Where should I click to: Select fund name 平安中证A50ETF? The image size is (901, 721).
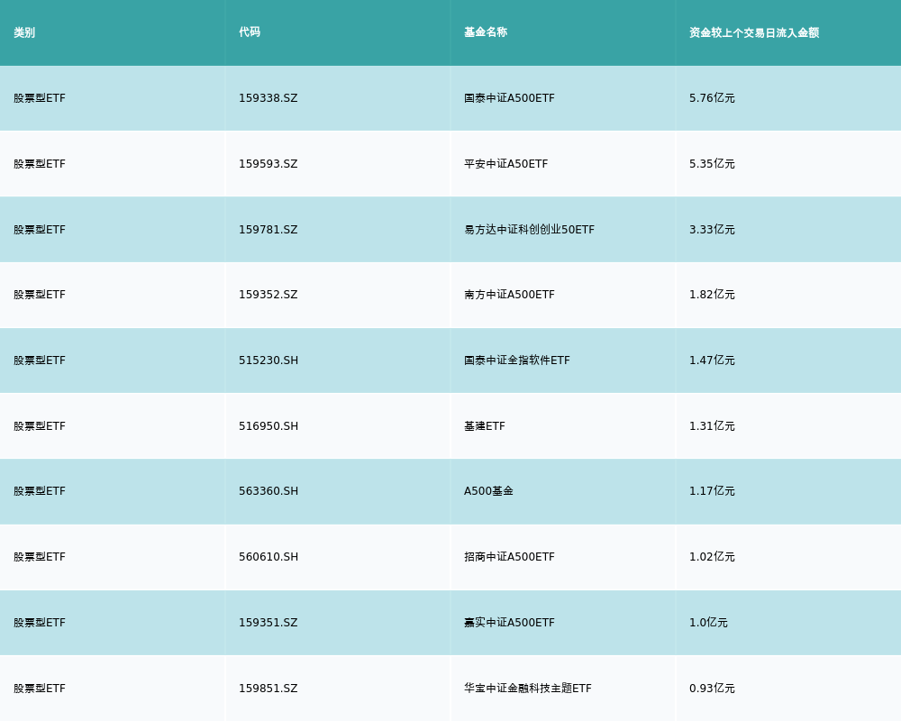tap(505, 164)
